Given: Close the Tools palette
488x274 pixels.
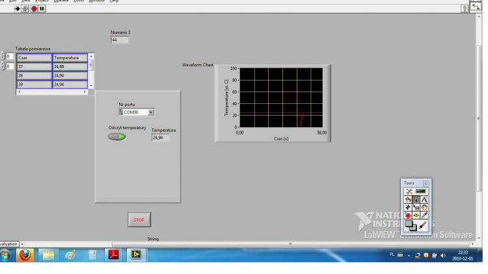Looking at the screenshot, I should (426, 183).
